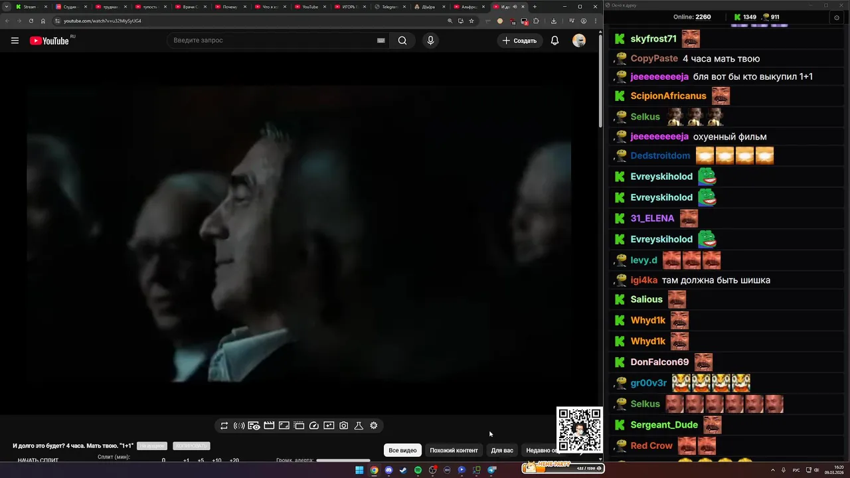Click the Создать create button
Screen dimensions: 850x478
tap(520, 40)
